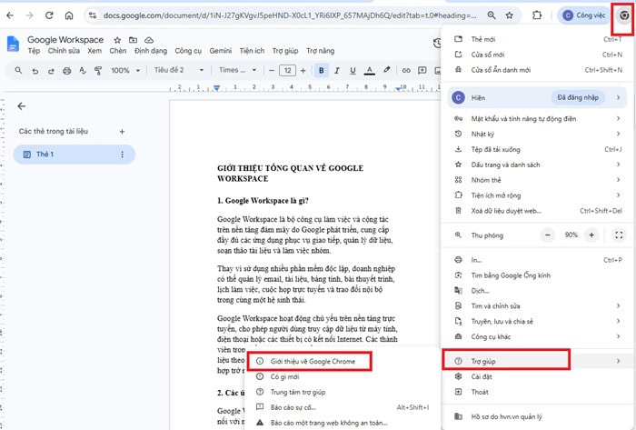Check document cloud save status icon

pos(149,40)
